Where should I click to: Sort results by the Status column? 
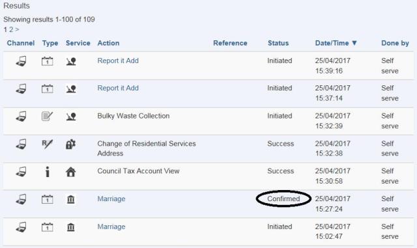pyautogui.click(x=278, y=43)
